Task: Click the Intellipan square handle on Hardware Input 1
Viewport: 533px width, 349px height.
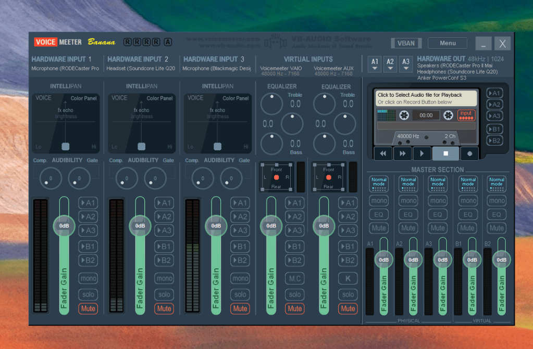Action: (x=66, y=146)
